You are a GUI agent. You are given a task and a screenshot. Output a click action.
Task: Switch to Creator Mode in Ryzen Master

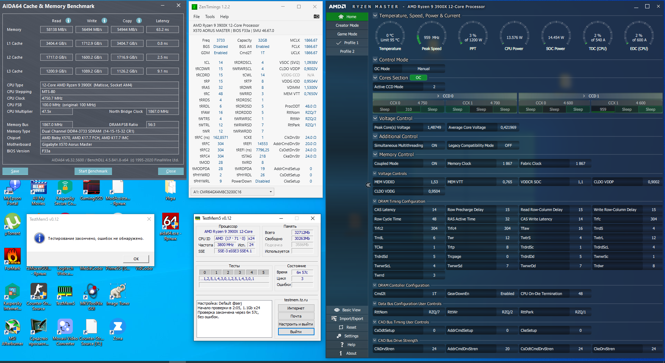click(347, 25)
